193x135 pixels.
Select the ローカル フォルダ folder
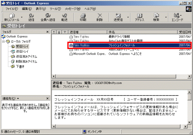click(x=21, y=42)
